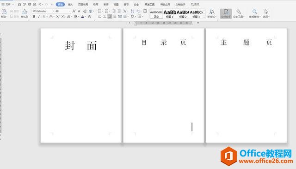The height and width of the screenshot is (169, 296).
Task: Toggle subscript formatting
Action: click(63, 17)
